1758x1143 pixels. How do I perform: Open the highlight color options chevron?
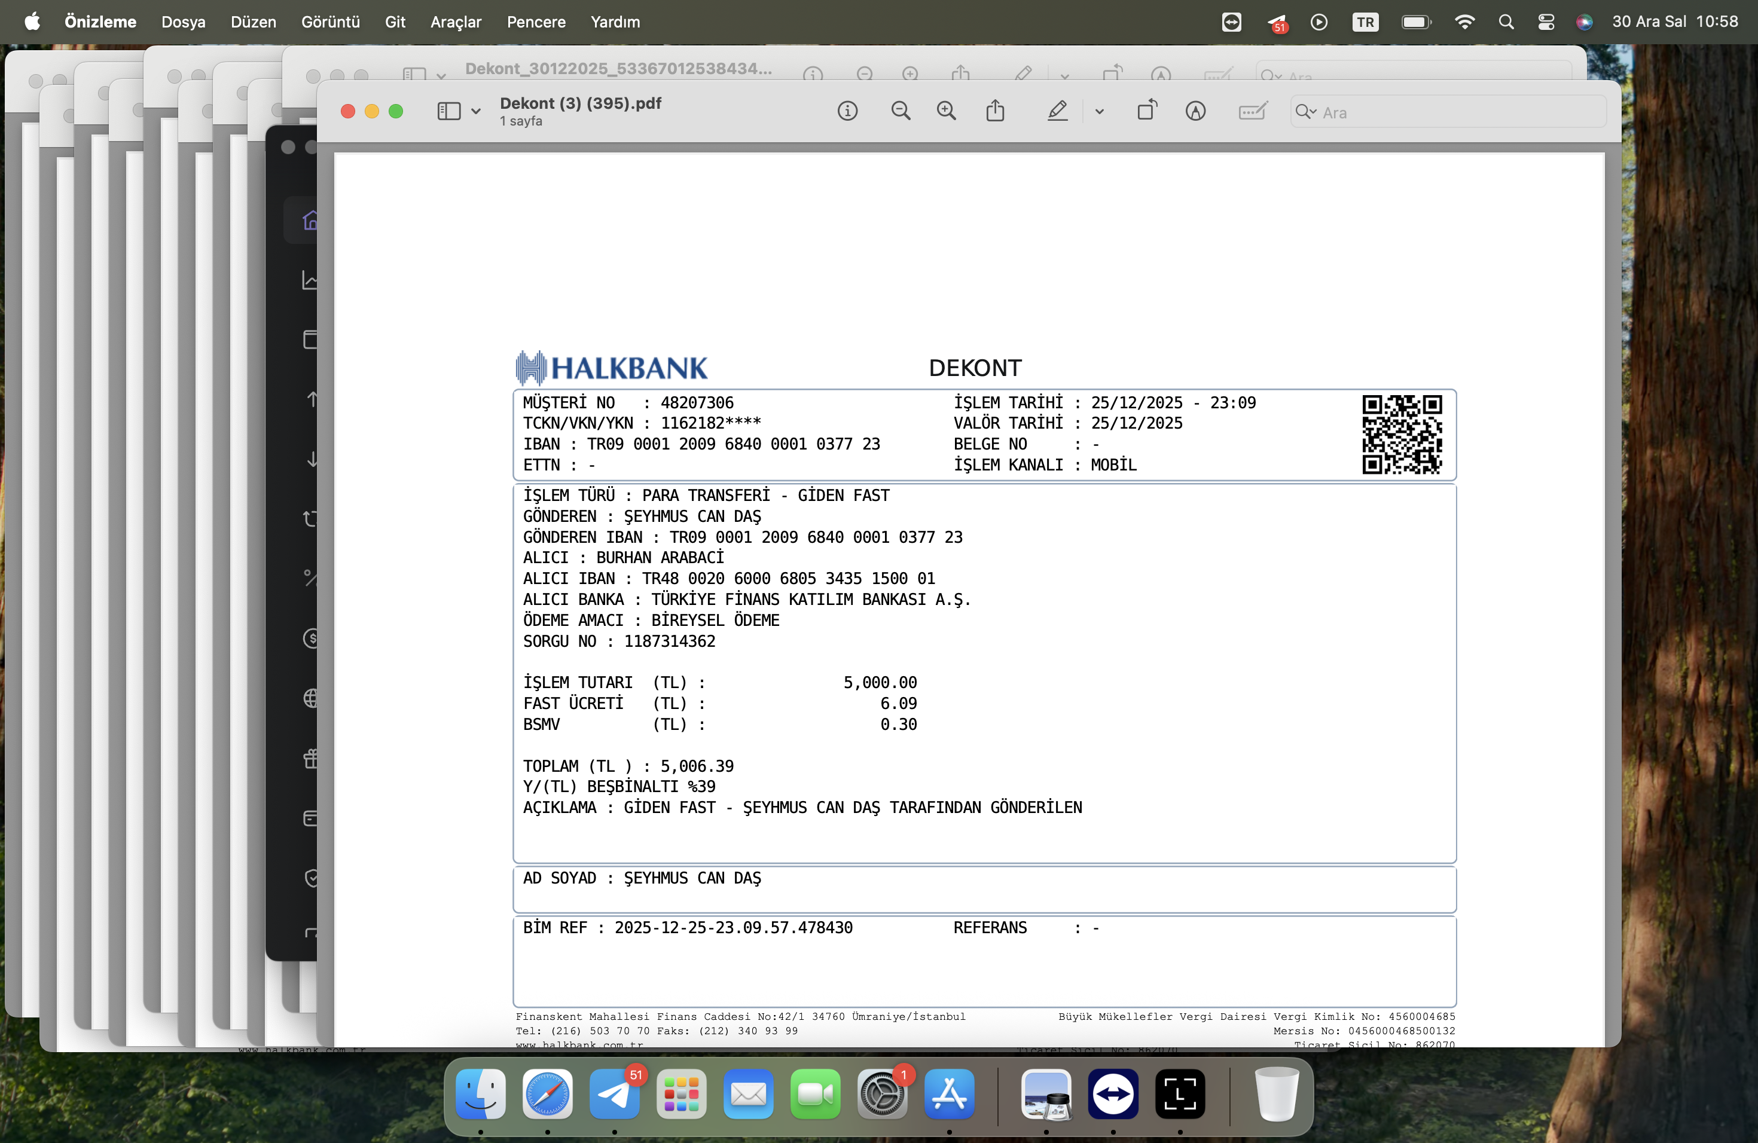[x=1099, y=112]
